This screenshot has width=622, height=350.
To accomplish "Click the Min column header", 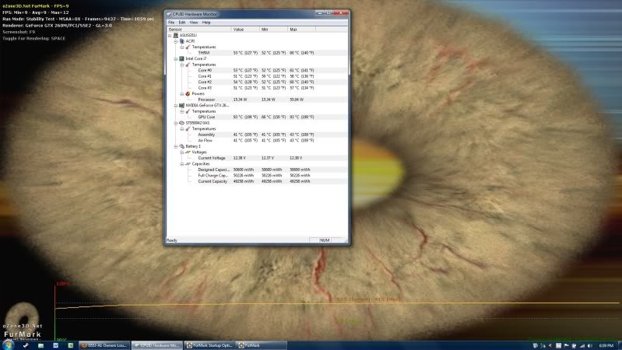I will [x=273, y=30].
